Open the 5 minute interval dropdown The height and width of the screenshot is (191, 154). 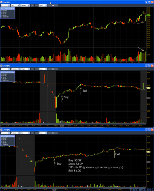click(x=15, y=69)
